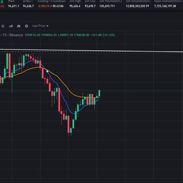Click the Index price label link
183x183 pixels.
click(x=28, y=1)
